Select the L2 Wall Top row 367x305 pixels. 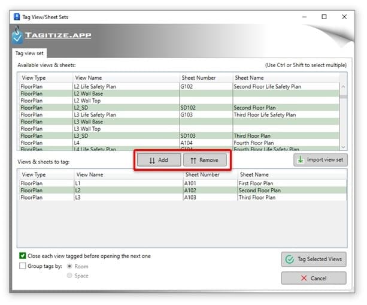[x=179, y=101]
